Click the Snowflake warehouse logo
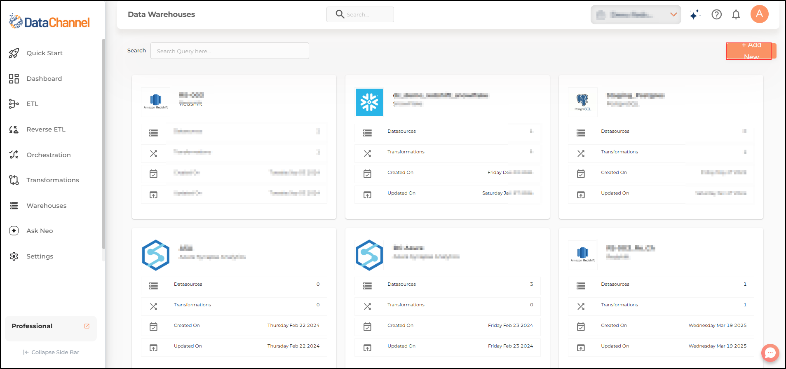The image size is (786, 369). point(369,102)
